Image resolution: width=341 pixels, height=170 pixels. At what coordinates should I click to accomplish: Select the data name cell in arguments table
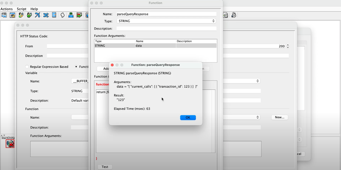[x=156, y=46]
